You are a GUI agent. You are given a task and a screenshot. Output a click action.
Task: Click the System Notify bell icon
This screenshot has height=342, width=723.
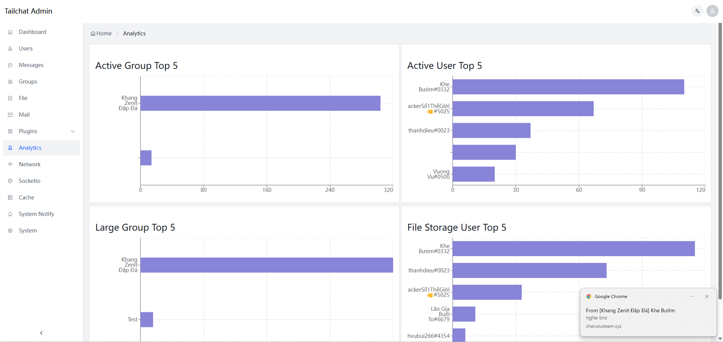[x=10, y=214]
